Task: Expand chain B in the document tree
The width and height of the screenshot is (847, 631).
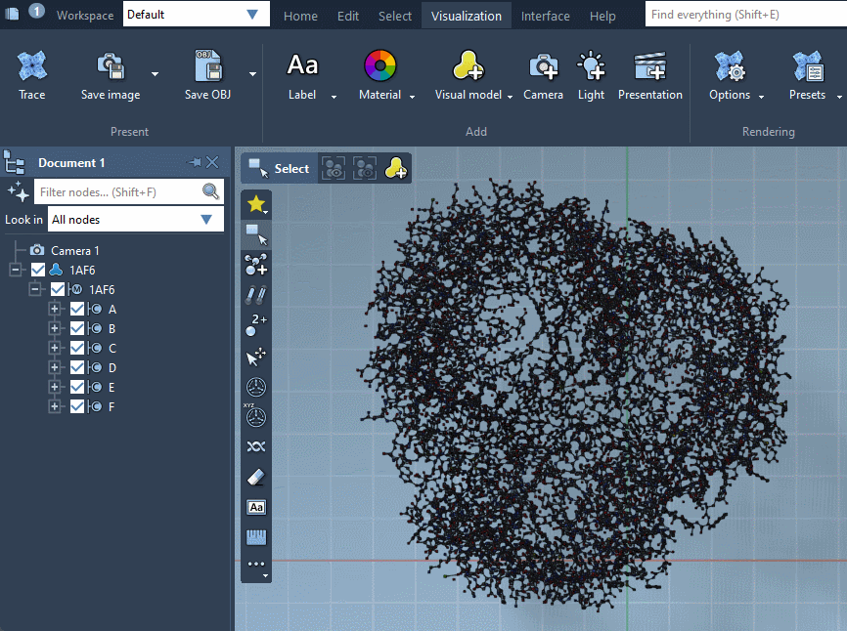Action: pyautogui.click(x=56, y=327)
